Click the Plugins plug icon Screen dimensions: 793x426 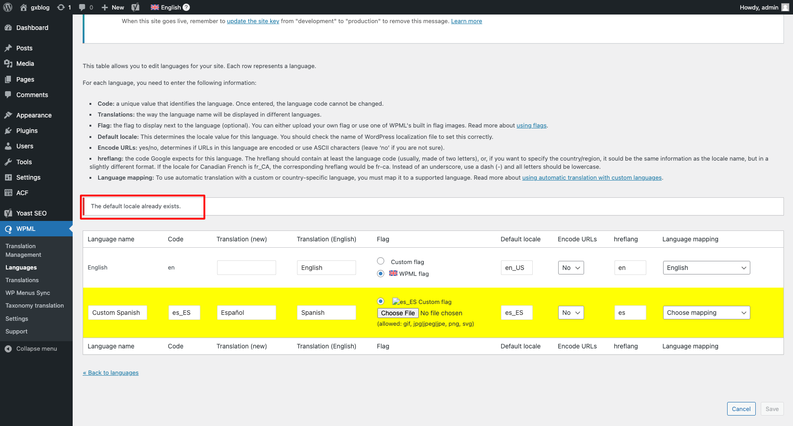(x=8, y=131)
